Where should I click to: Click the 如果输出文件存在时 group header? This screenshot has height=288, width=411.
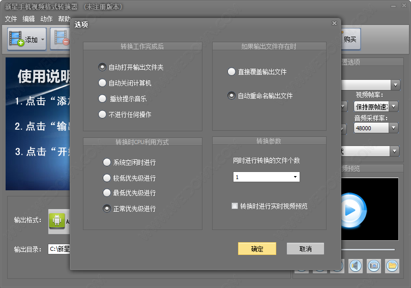[269, 46]
